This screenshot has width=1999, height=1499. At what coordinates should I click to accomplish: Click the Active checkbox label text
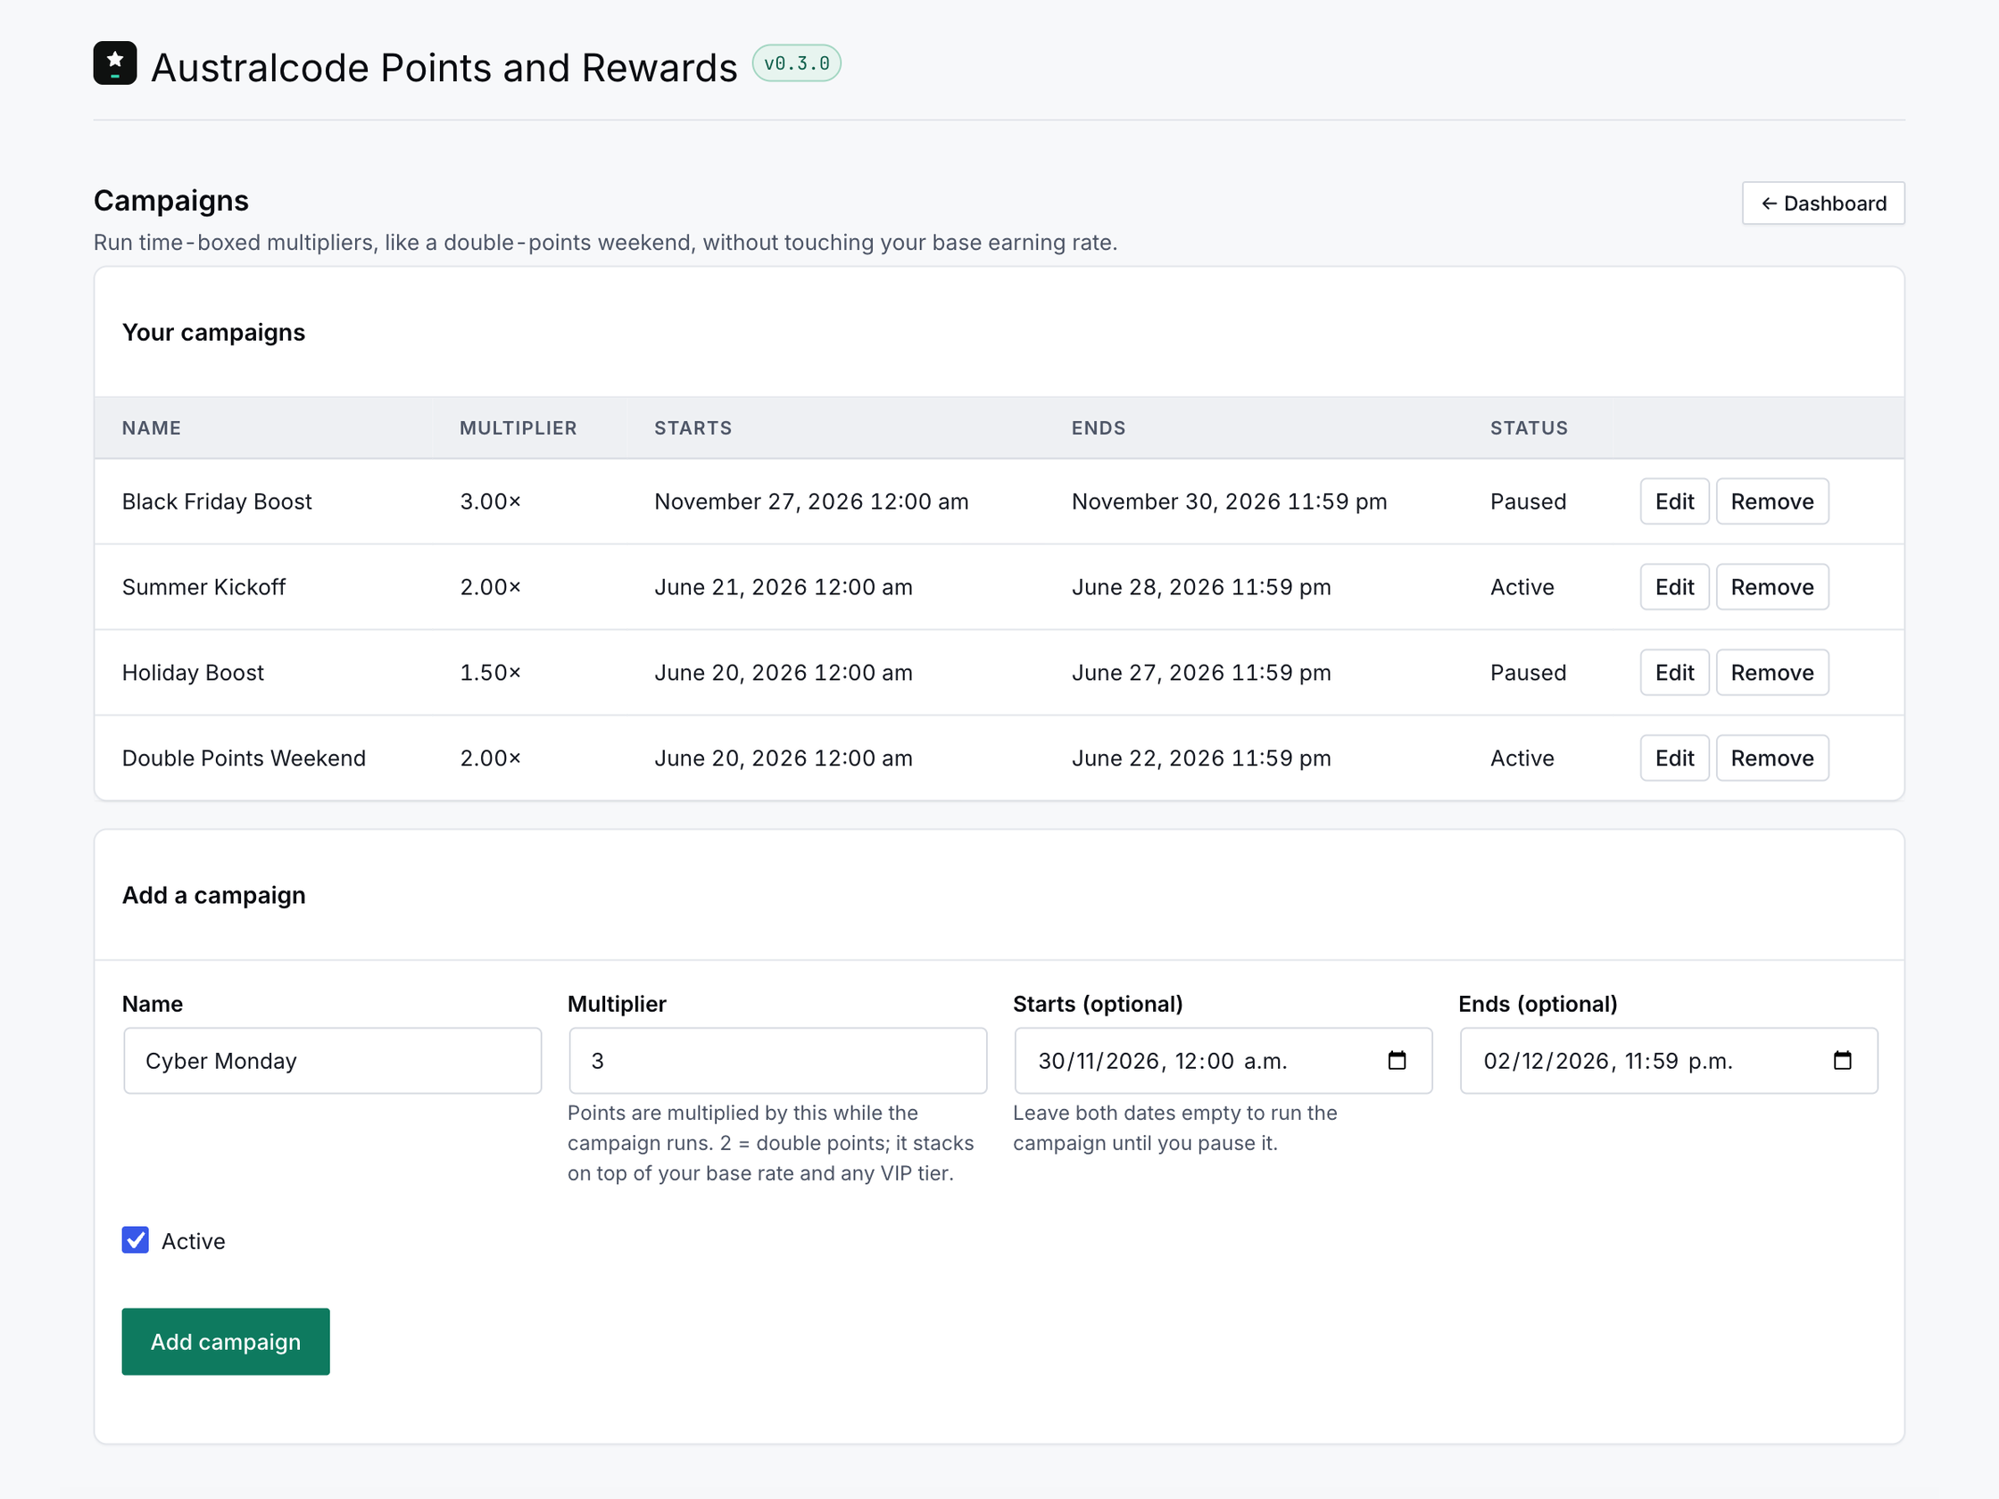coord(194,1241)
